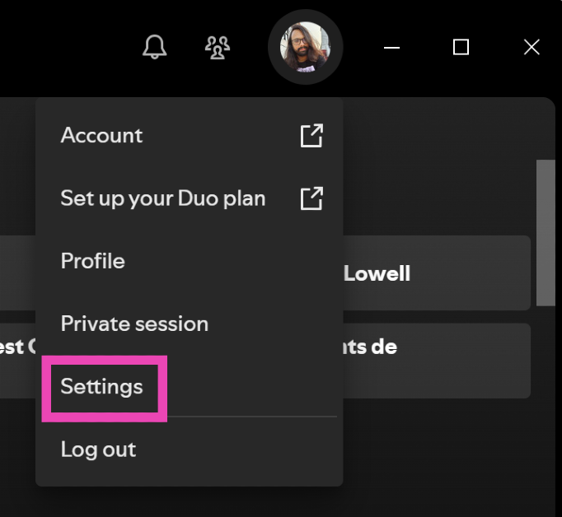Select Account from the user menu
The width and height of the screenshot is (562, 517).
(x=101, y=136)
